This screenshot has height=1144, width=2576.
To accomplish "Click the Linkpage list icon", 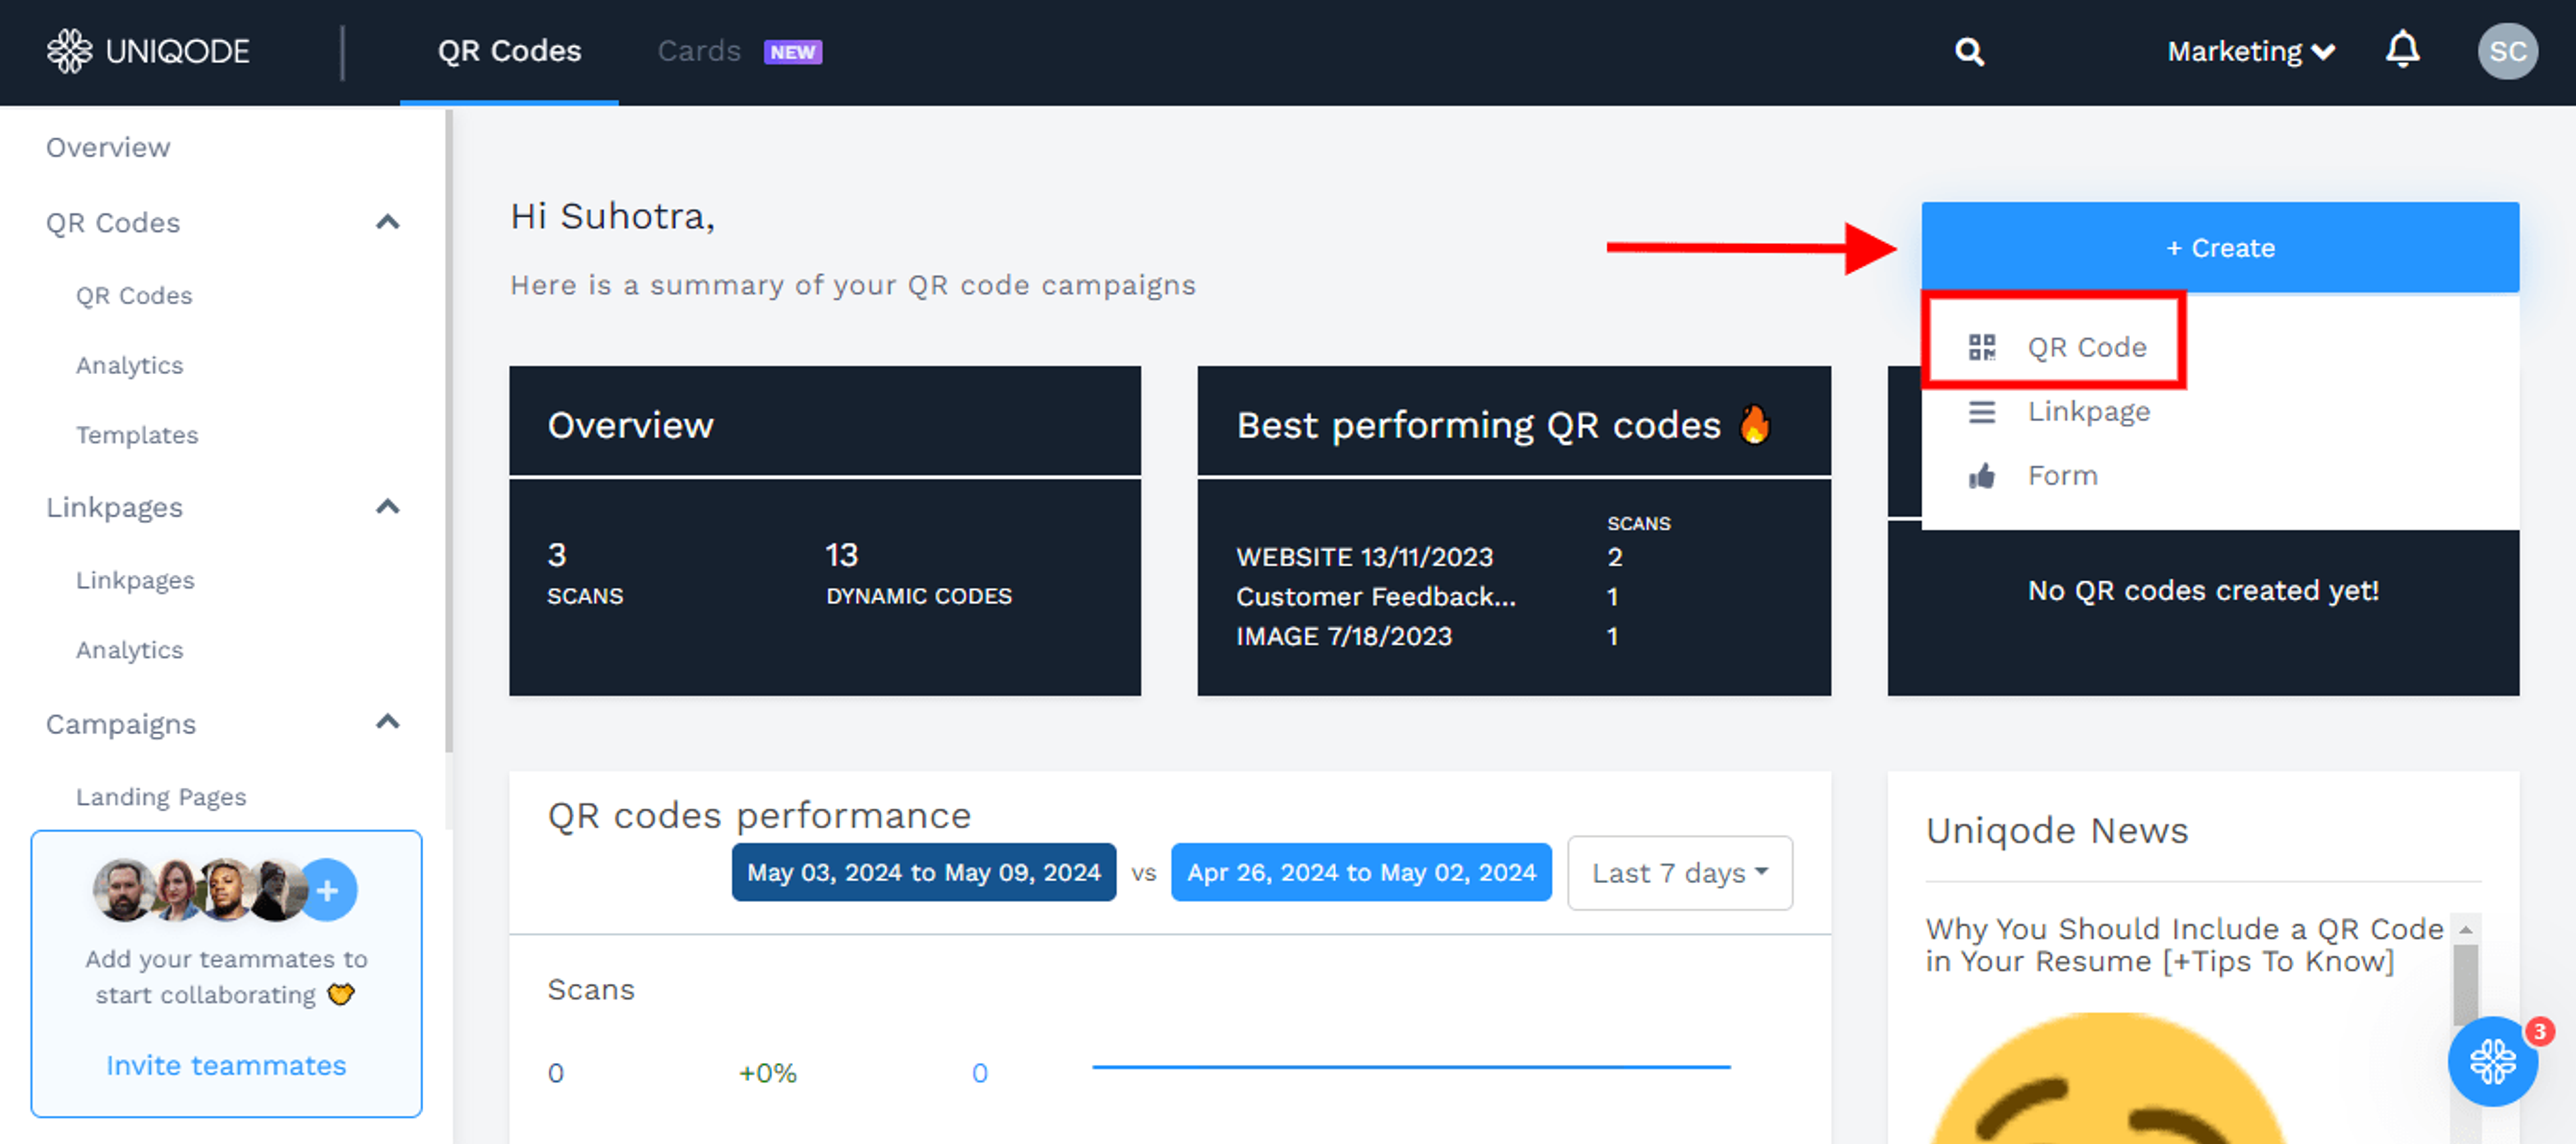I will 1981,412.
